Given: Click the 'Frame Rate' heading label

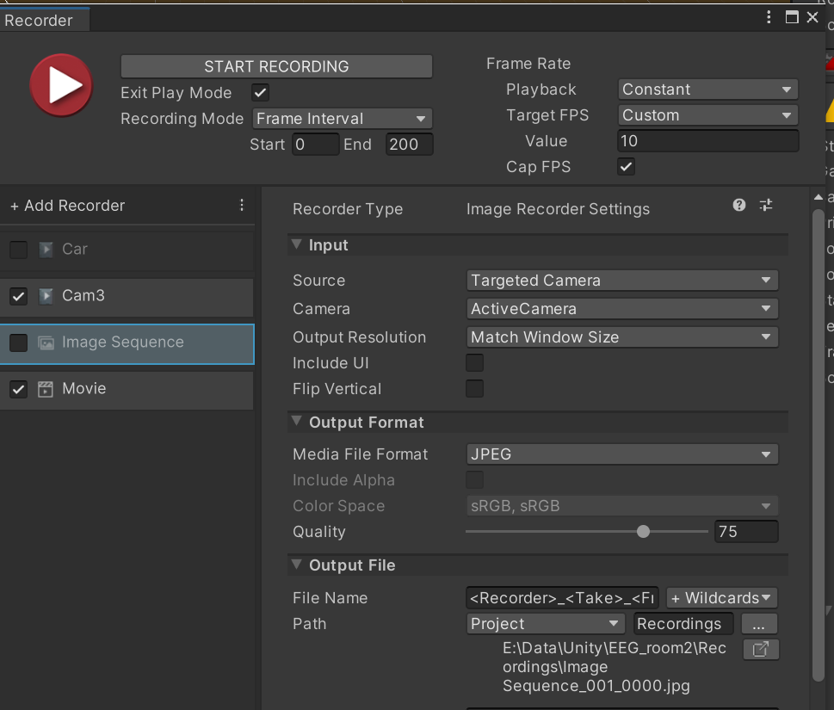Looking at the screenshot, I should pyautogui.click(x=528, y=64).
